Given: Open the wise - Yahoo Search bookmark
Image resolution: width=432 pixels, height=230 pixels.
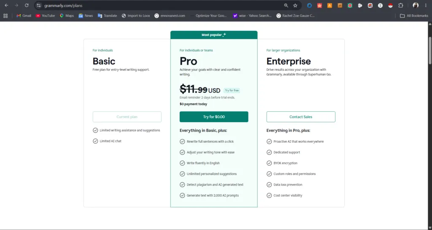Looking at the screenshot, I should (252, 16).
